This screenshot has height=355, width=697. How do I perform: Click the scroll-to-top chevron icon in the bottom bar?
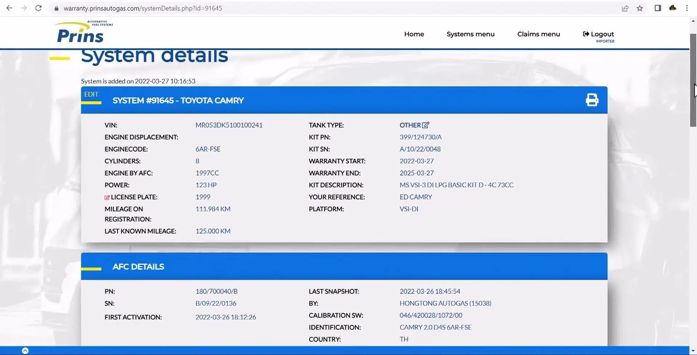click(25, 351)
